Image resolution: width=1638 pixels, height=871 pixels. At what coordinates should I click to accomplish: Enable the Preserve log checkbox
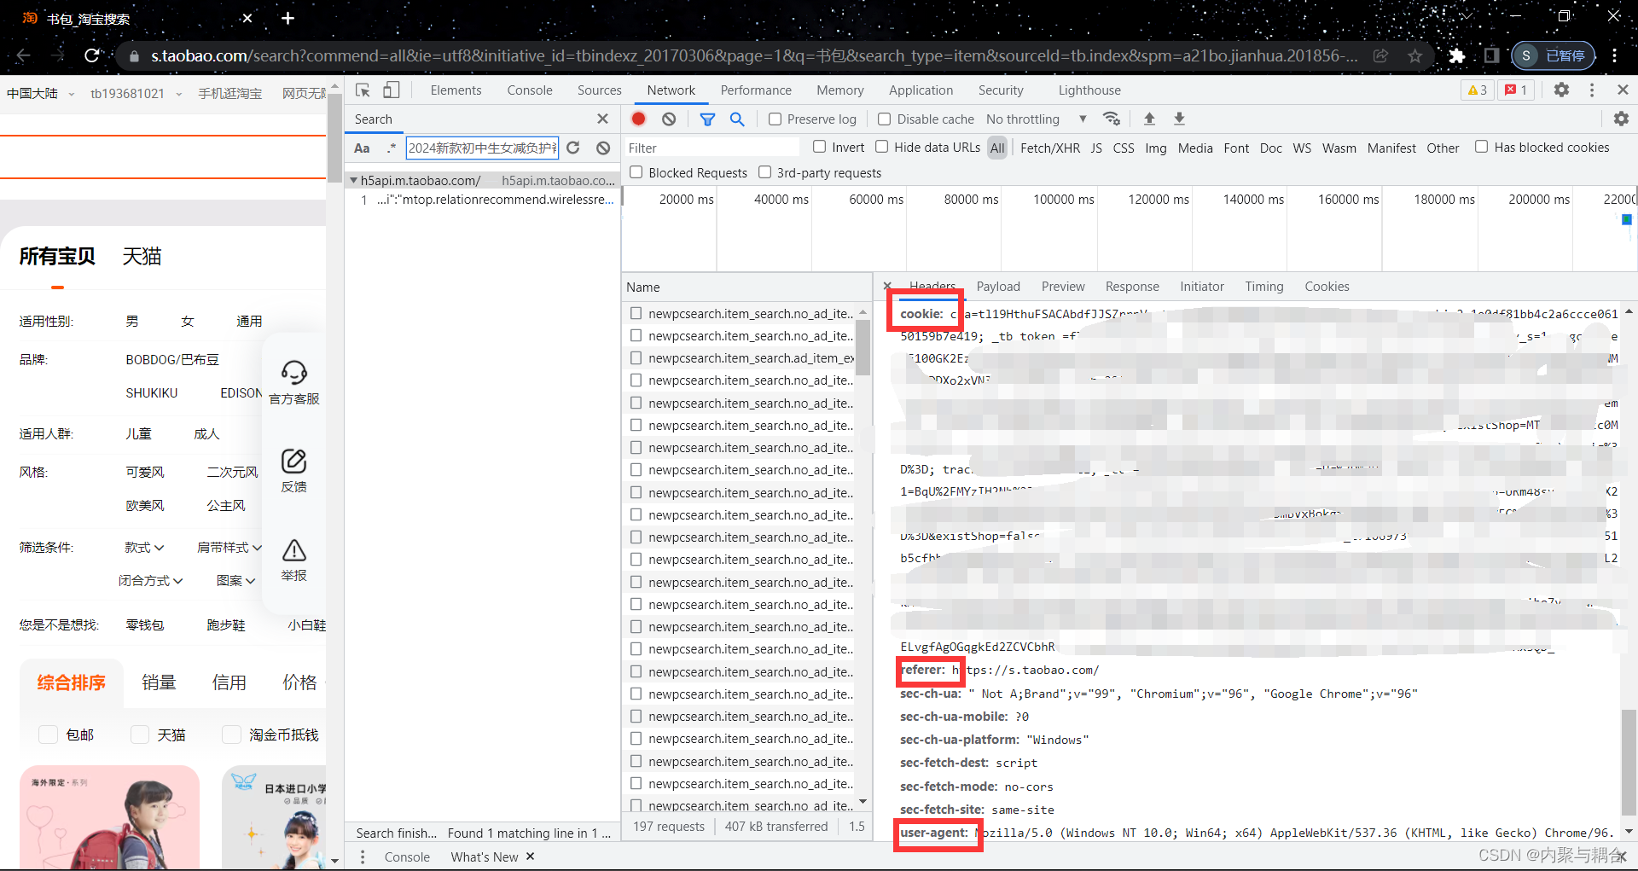775,119
